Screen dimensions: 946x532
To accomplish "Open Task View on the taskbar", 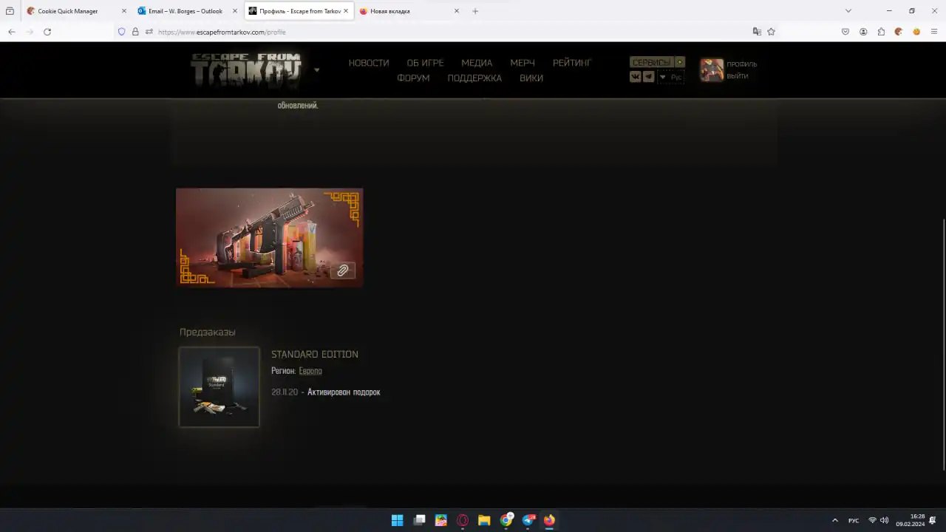I will [x=419, y=520].
